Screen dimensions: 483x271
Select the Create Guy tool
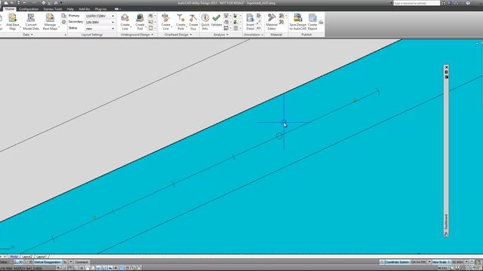(x=193, y=22)
